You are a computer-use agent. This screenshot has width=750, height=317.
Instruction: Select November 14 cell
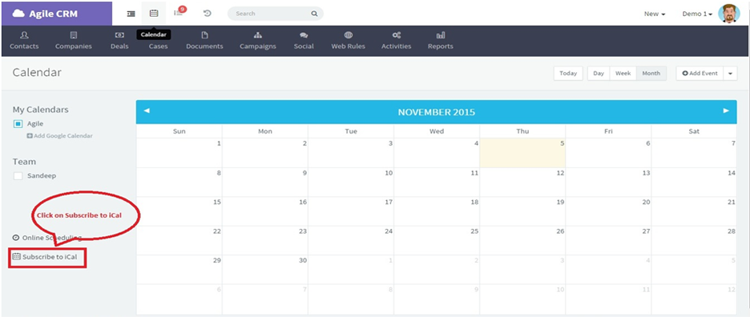point(694,183)
